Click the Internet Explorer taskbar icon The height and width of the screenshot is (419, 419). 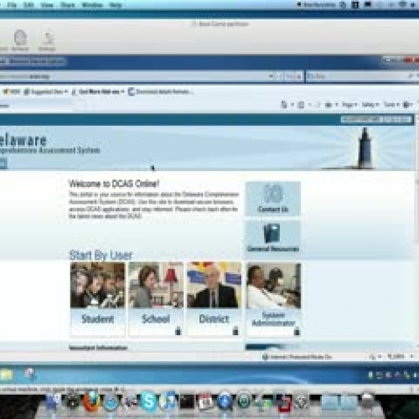29,374
